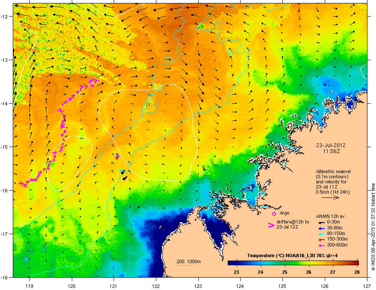376x290 pixels.
Task: Click the 300-600m depth label
Action: point(337,245)
